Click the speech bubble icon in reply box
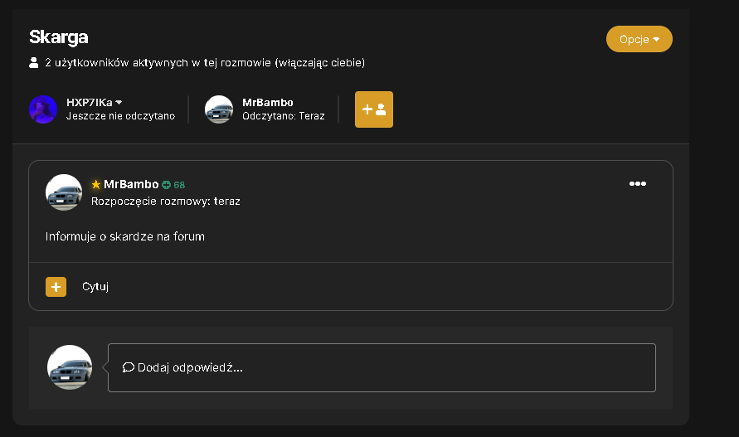Viewport: 739px width, 437px height. 129,367
